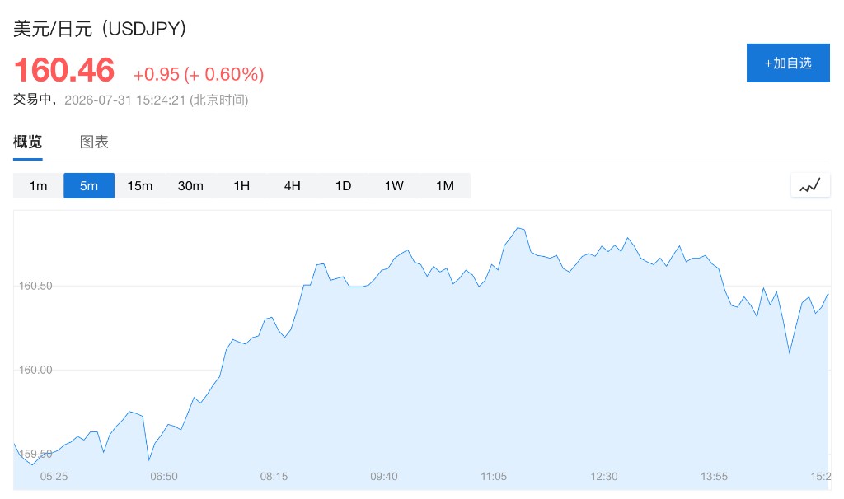Switch to the 图表 tab
The height and width of the screenshot is (499, 844).
pyautogui.click(x=94, y=142)
